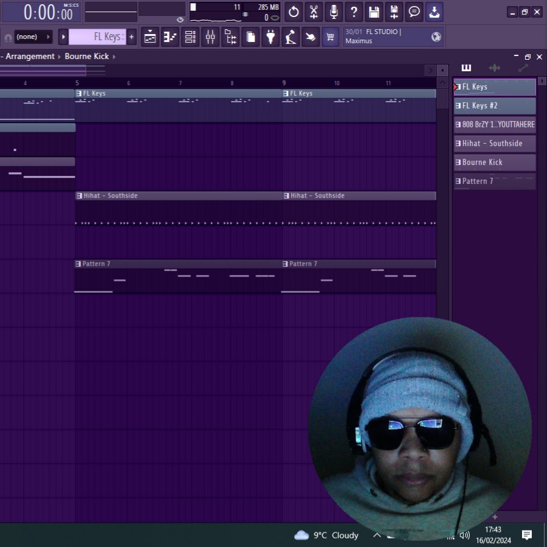Screen dimensions: 547x547
Task: Click bar 7 on the timeline ruler
Action: coord(181,83)
